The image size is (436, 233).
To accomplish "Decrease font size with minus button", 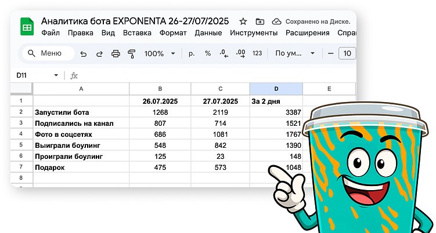I will [330, 53].
